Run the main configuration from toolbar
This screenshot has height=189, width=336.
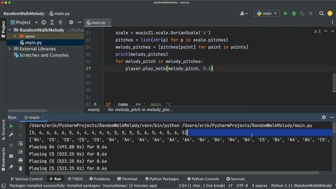pos(286,14)
